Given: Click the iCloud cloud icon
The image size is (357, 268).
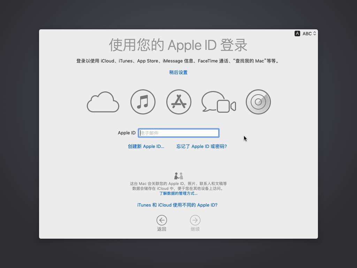Looking at the screenshot, I should pyautogui.click(x=103, y=102).
